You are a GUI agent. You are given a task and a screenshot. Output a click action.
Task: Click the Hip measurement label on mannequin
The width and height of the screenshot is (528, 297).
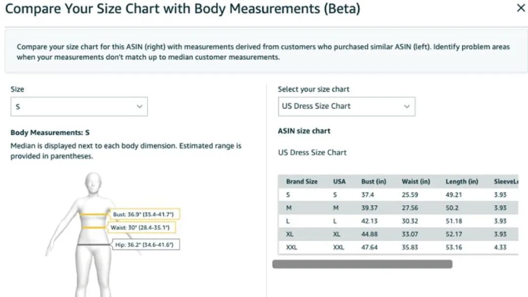pyautogui.click(x=147, y=245)
